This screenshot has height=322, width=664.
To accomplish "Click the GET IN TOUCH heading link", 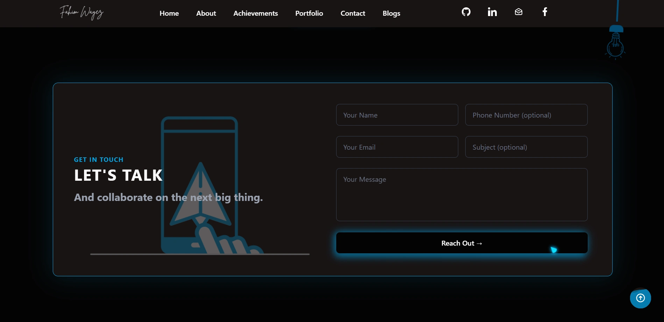I will 98,159.
